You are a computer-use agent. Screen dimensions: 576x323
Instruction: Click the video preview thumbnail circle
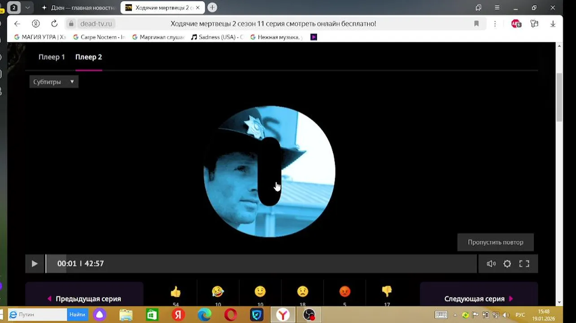pyautogui.click(x=269, y=171)
